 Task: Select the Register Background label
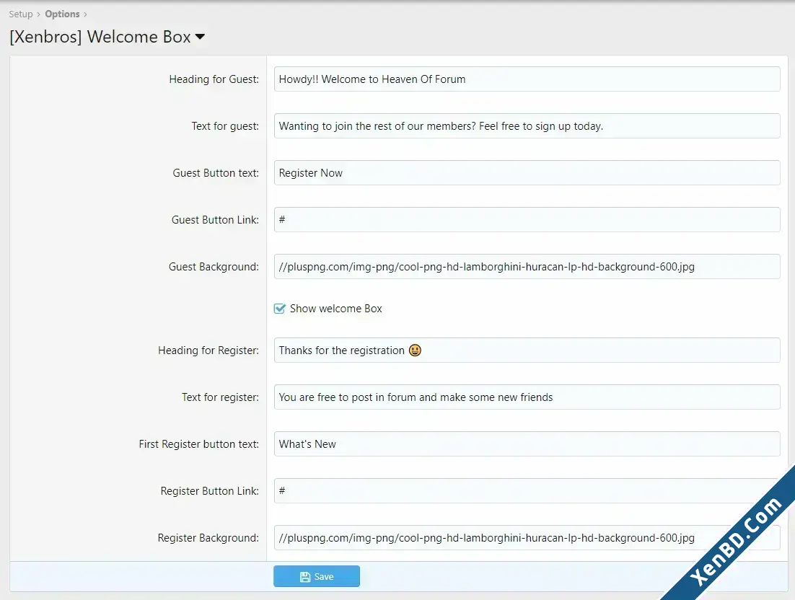click(x=208, y=538)
